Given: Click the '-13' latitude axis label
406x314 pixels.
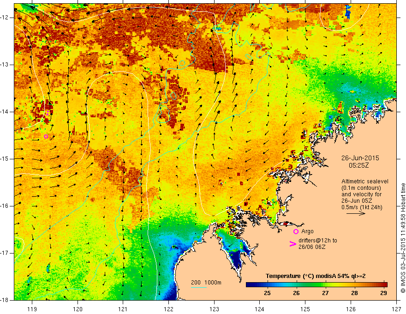Looking at the screenshot, I should point(5,65).
